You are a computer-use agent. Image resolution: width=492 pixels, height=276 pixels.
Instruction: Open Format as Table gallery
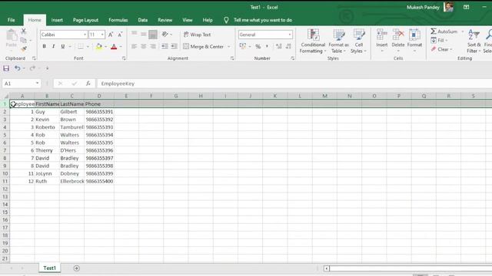coord(338,41)
